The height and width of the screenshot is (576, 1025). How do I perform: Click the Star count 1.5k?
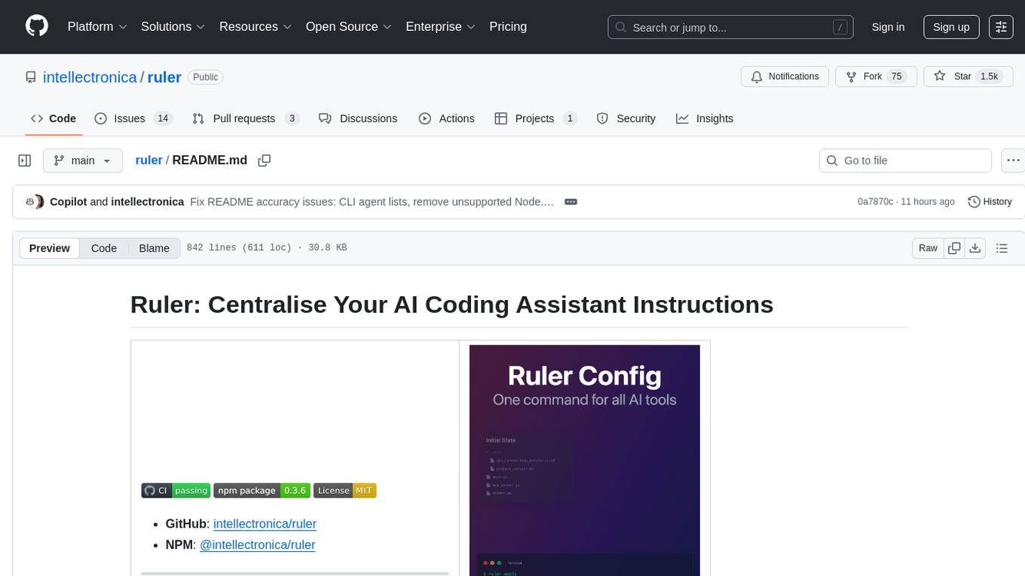tap(989, 77)
